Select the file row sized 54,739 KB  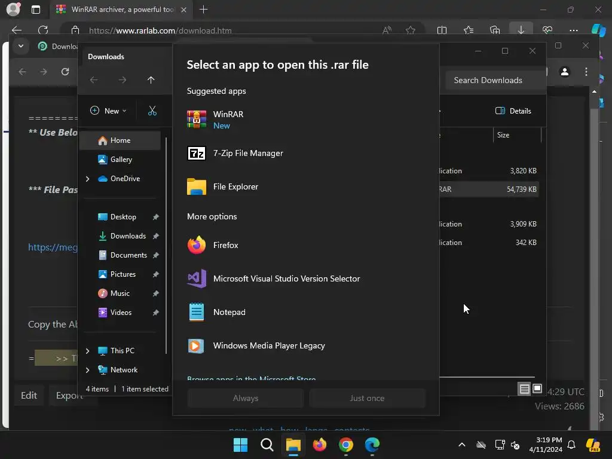point(489,189)
